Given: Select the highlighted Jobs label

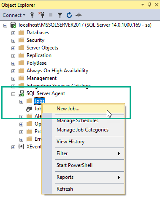Looking at the screenshot, I should 39,101.
